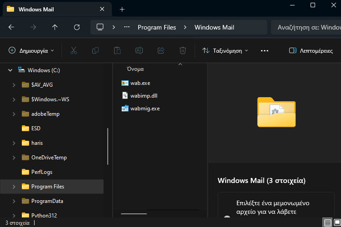
Task: Click the navigation pane vertical scrollbar
Action: [108, 146]
